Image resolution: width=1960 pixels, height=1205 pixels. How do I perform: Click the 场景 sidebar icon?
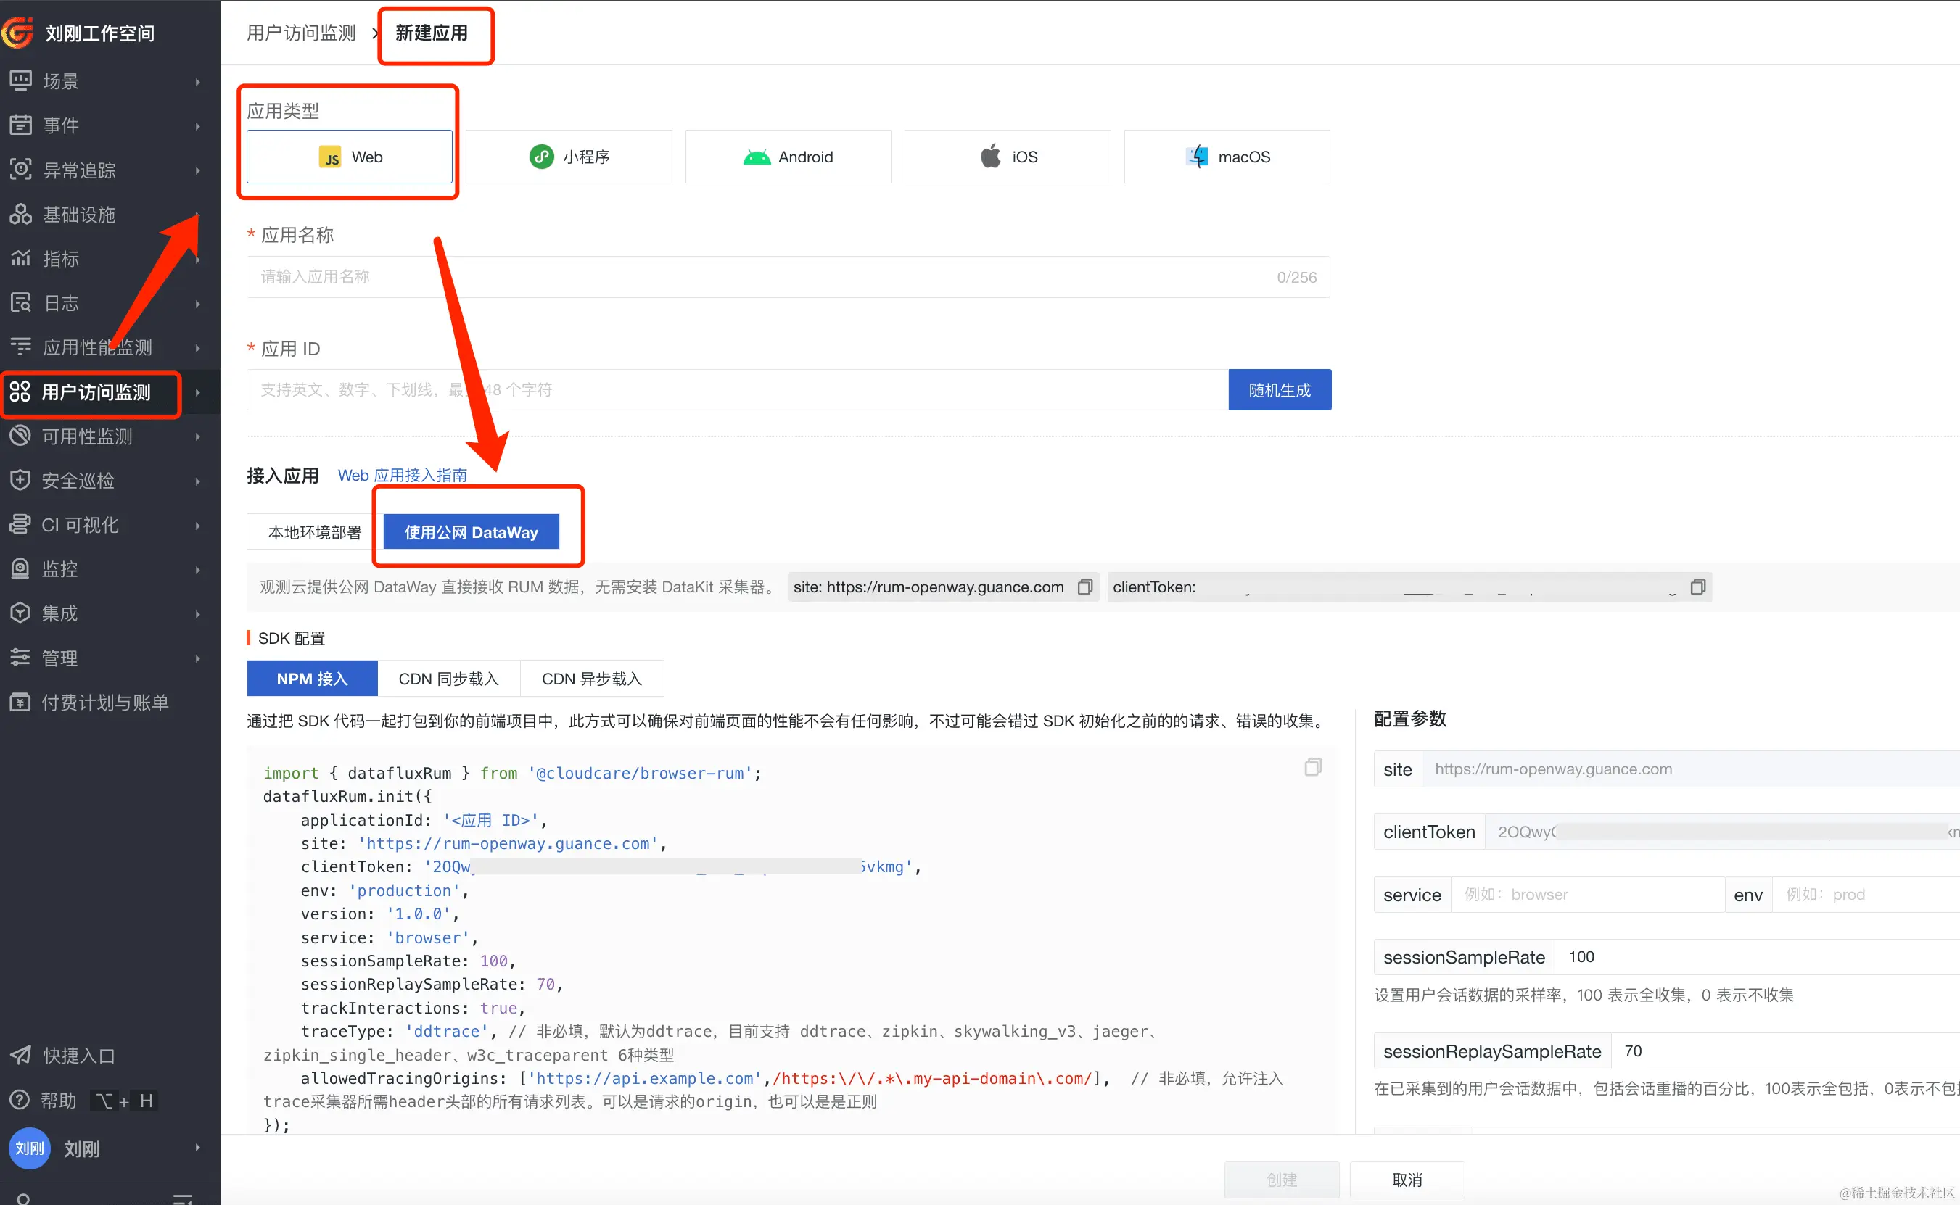click(x=21, y=80)
